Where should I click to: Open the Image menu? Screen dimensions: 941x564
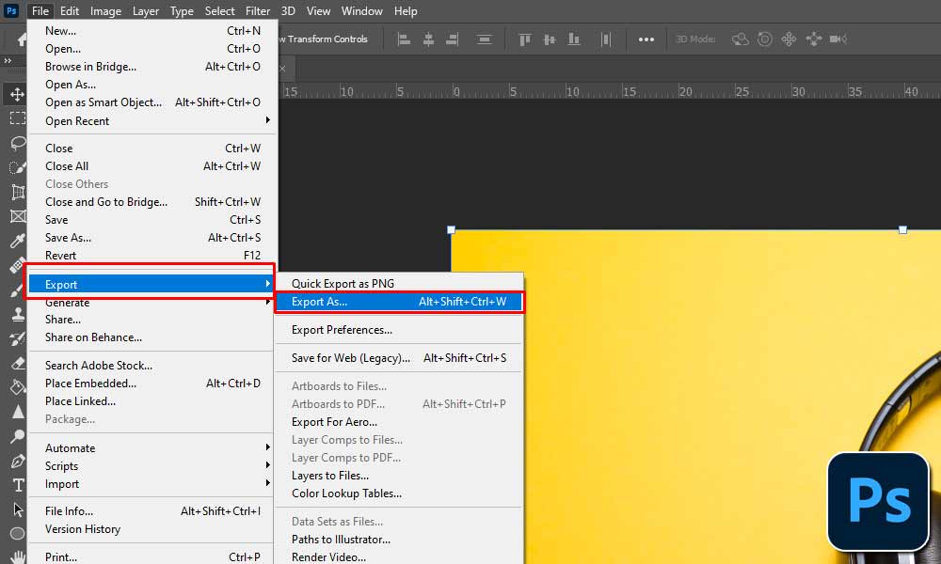tap(105, 10)
